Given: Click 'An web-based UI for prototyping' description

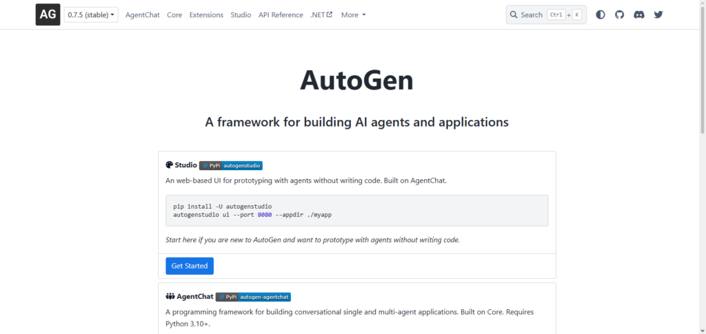Looking at the screenshot, I should [x=306, y=180].
